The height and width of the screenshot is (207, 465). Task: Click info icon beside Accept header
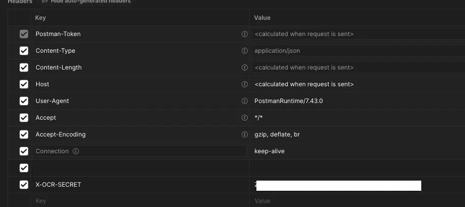(244, 118)
